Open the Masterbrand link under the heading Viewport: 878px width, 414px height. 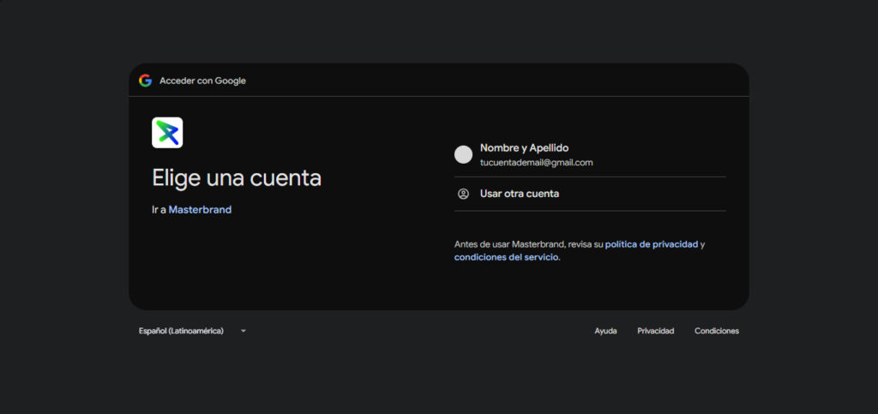[x=200, y=209]
